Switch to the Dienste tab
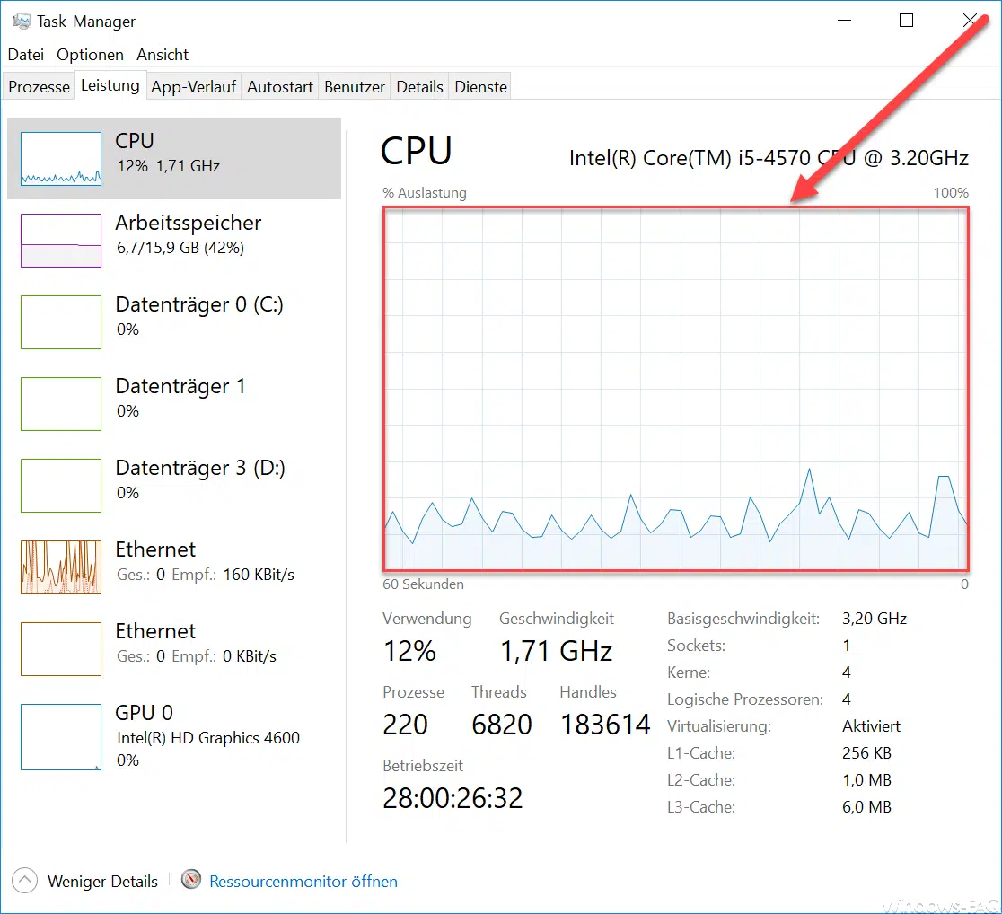 click(x=480, y=86)
